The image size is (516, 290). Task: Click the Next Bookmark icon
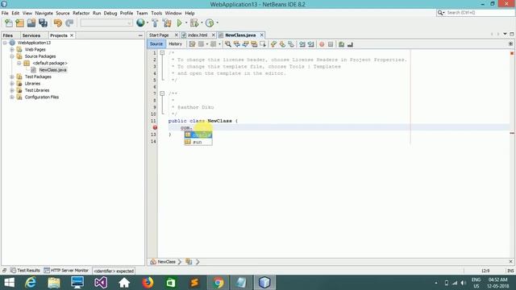tap(282, 44)
